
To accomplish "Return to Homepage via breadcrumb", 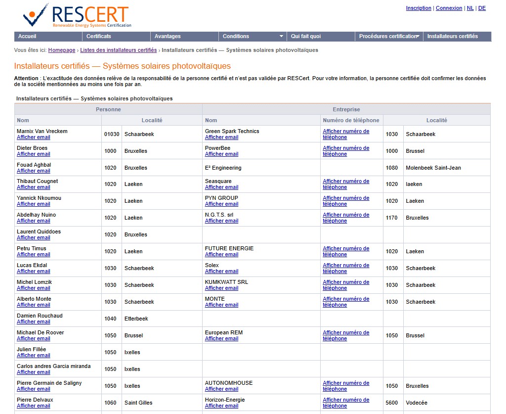I will tap(61, 49).
